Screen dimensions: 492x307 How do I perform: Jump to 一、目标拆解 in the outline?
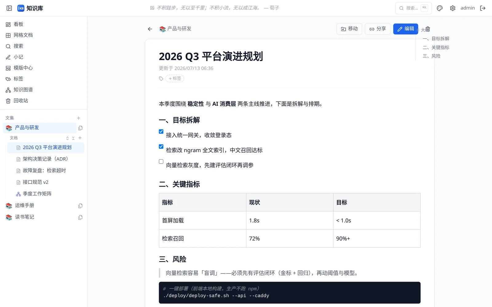[x=436, y=39]
